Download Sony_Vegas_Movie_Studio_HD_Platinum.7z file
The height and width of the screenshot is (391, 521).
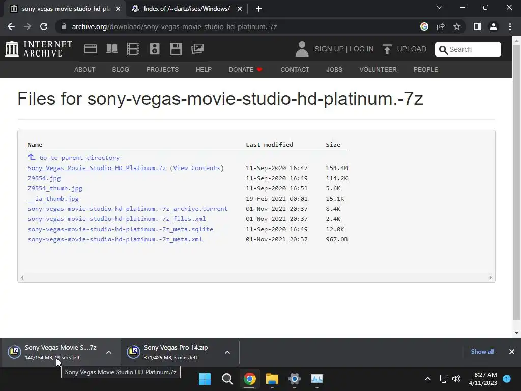(97, 168)
